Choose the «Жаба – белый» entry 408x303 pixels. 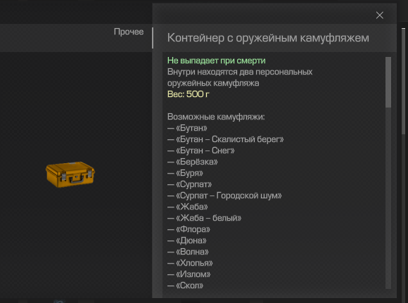pyautogui.click(x=204, y=218)
